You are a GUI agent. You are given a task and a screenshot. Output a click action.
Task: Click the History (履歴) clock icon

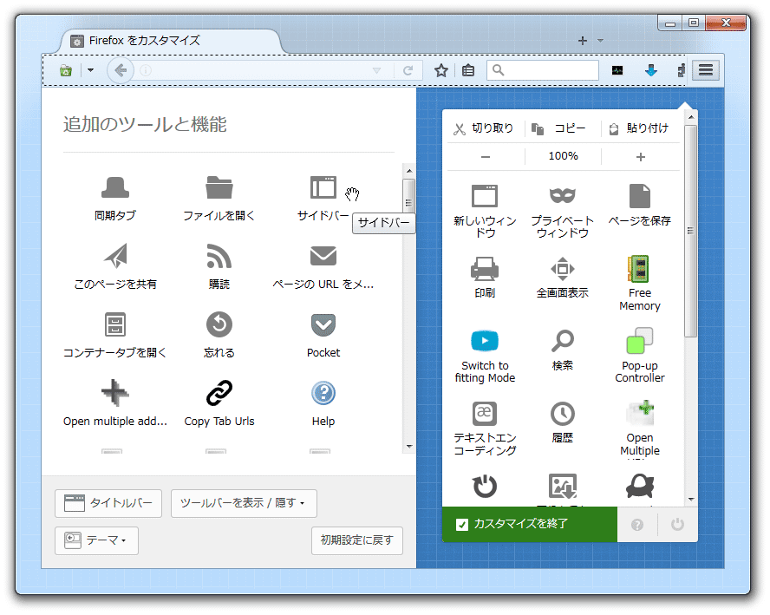click(562, 414)
